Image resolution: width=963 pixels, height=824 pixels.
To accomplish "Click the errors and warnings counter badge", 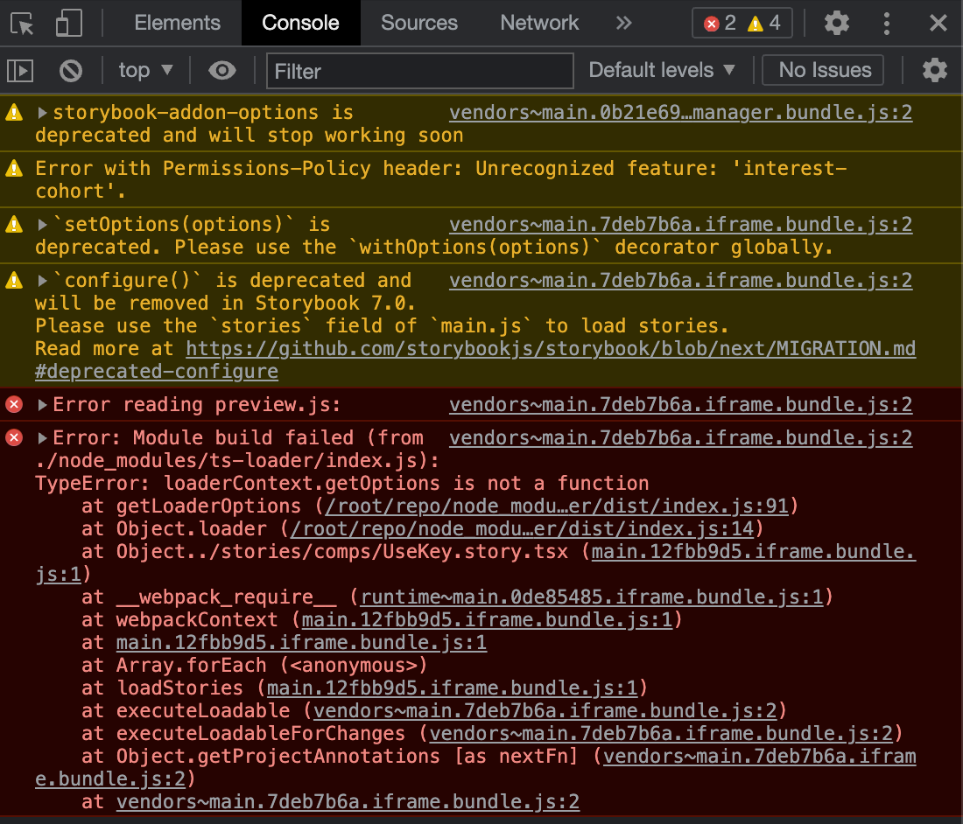I will point(742,23).
